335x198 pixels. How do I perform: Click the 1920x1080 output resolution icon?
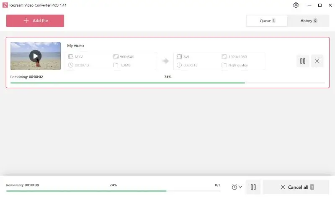pos(224,56)
